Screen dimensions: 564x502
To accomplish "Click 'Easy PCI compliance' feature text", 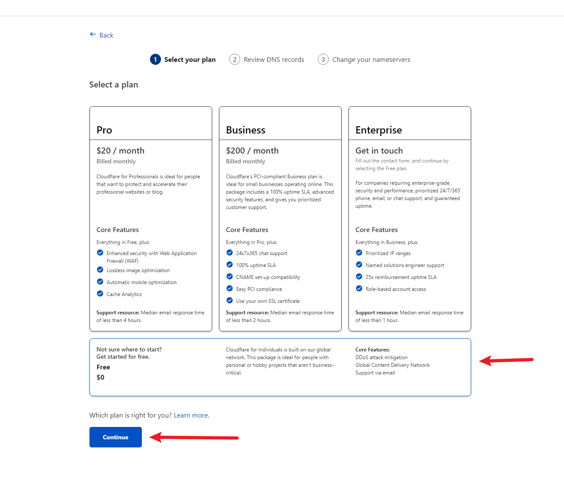I will click(259, 289).
